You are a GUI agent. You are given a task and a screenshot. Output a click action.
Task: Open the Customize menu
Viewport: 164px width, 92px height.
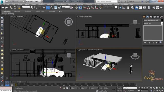89,4
